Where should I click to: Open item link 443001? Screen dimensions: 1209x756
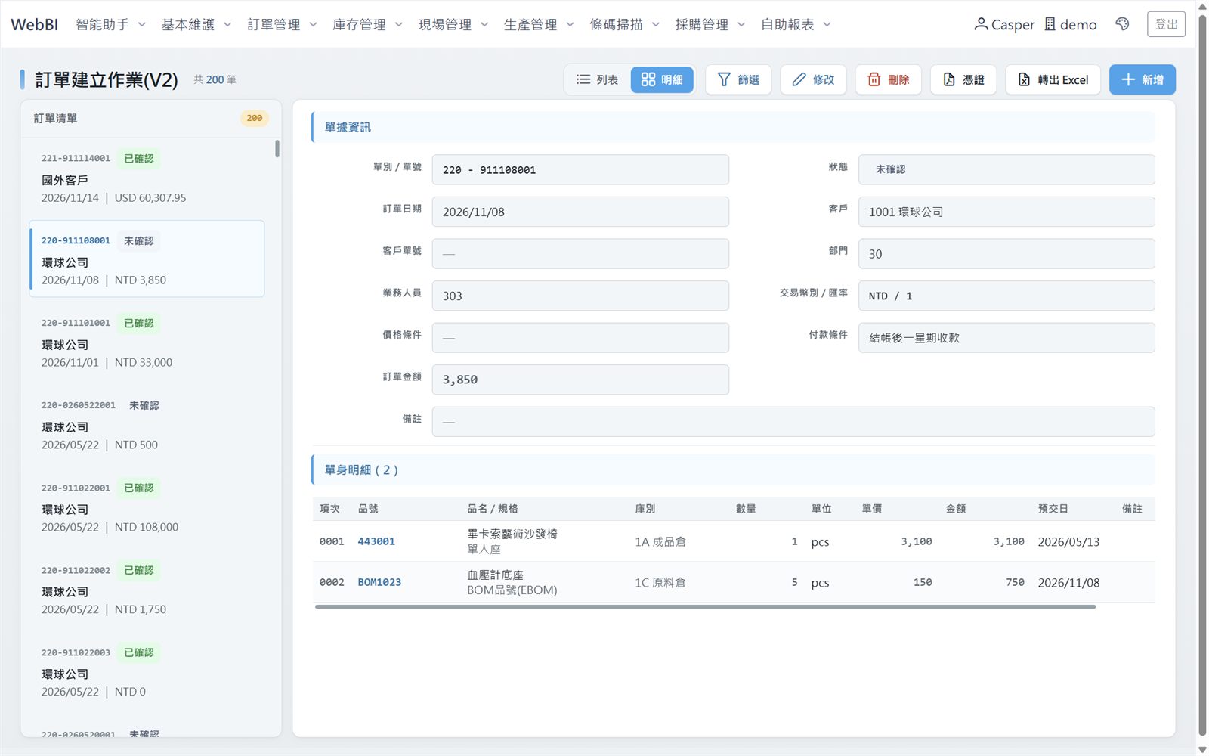(376, 541)
